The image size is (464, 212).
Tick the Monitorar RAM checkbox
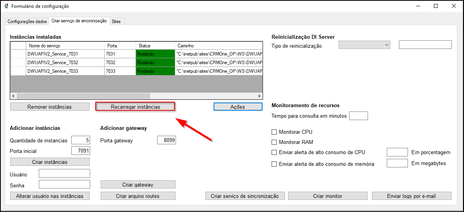(x=274, y=142)
